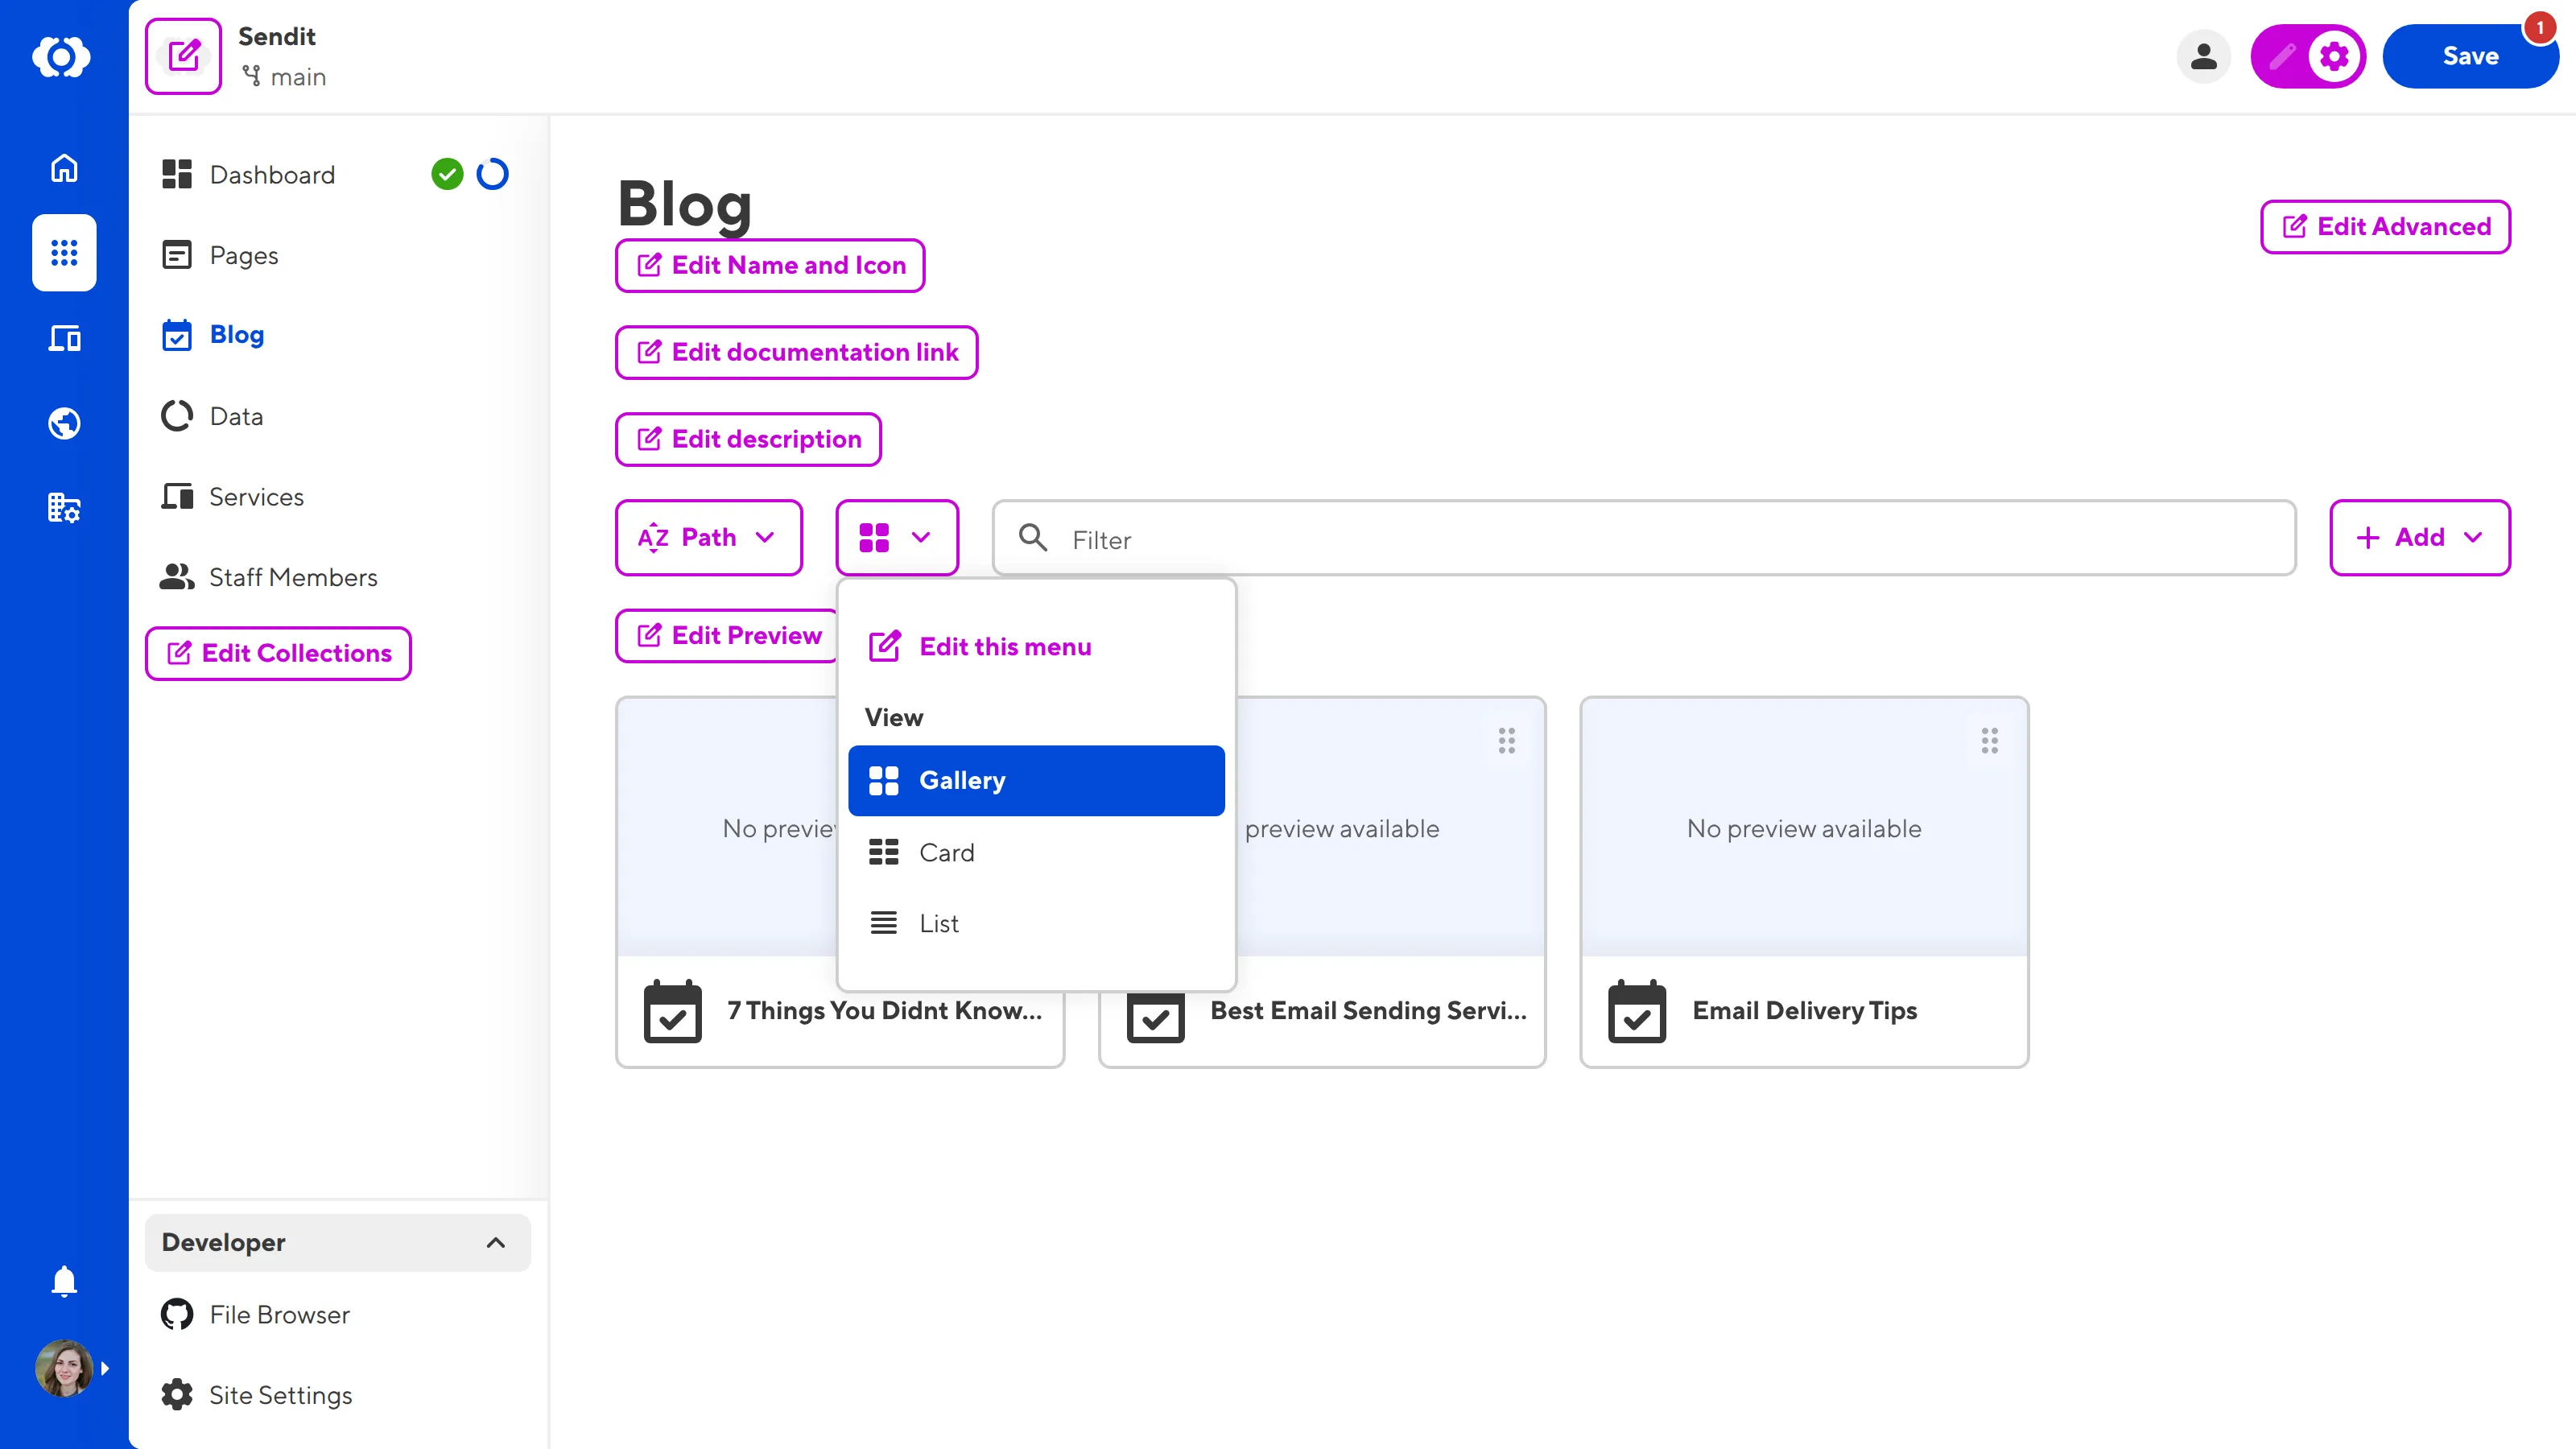Open the notifications bell

63,1281
